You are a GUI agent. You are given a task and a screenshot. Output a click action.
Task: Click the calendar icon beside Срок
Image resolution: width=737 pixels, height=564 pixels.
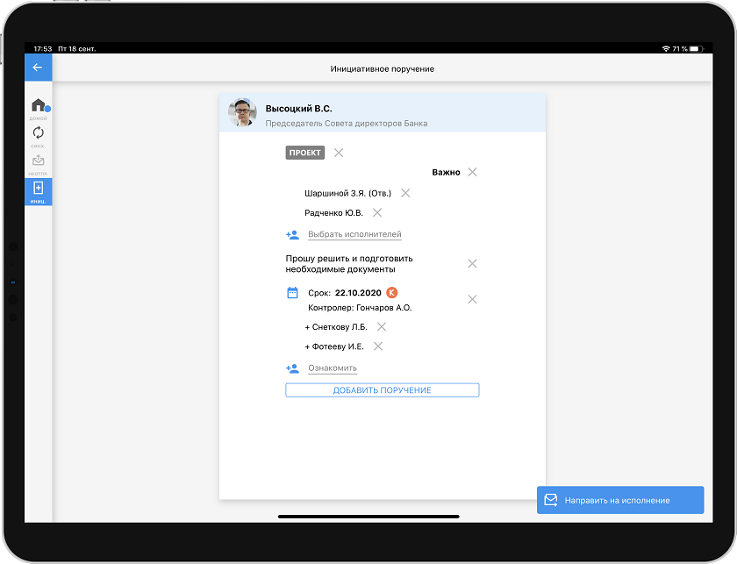293,293
